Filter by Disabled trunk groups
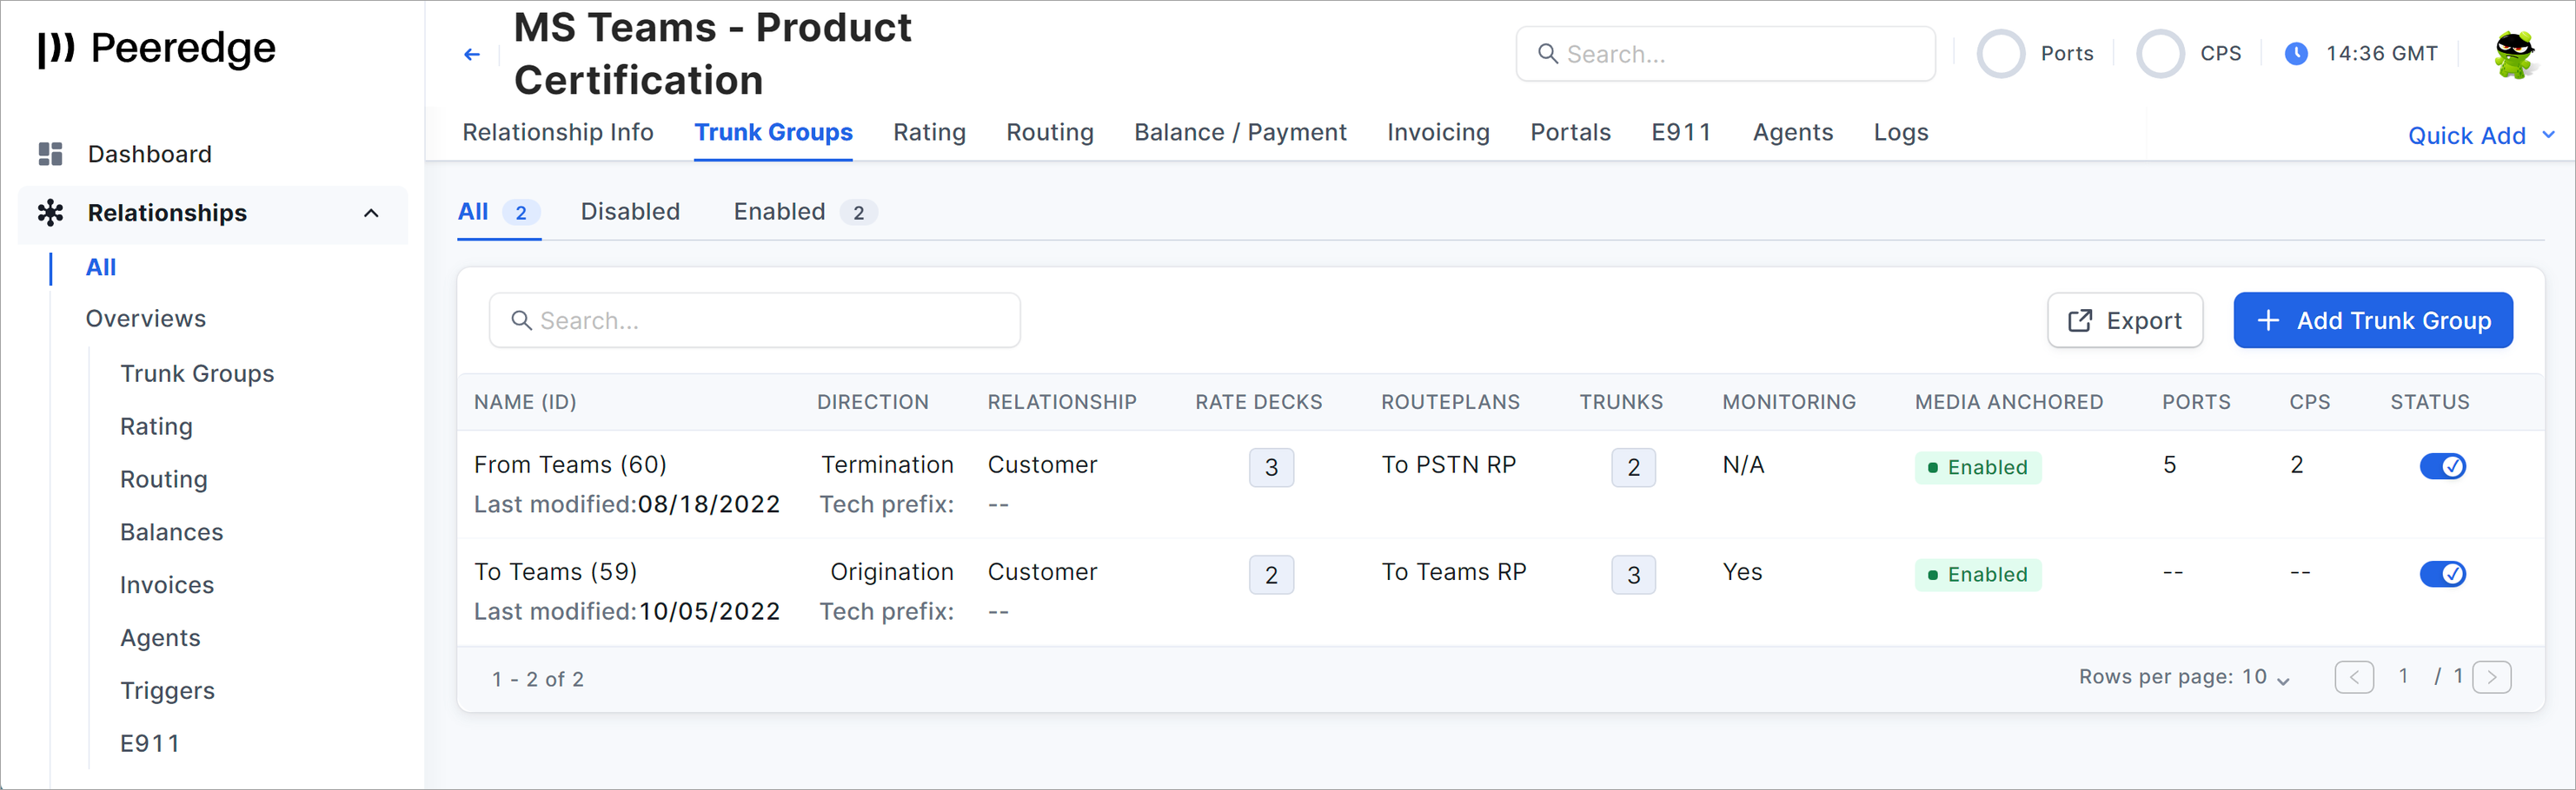This screenshot has height=790, width=2576. (630, 212)
